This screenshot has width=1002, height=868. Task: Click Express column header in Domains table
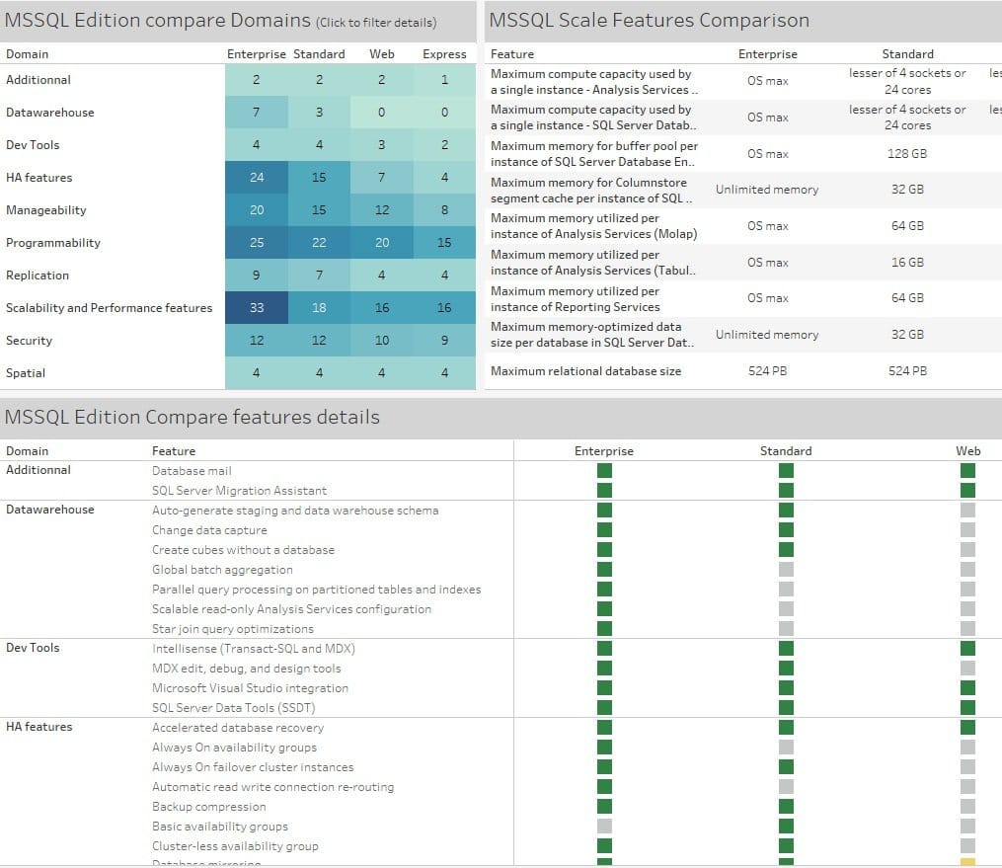(x=444, y=54)
